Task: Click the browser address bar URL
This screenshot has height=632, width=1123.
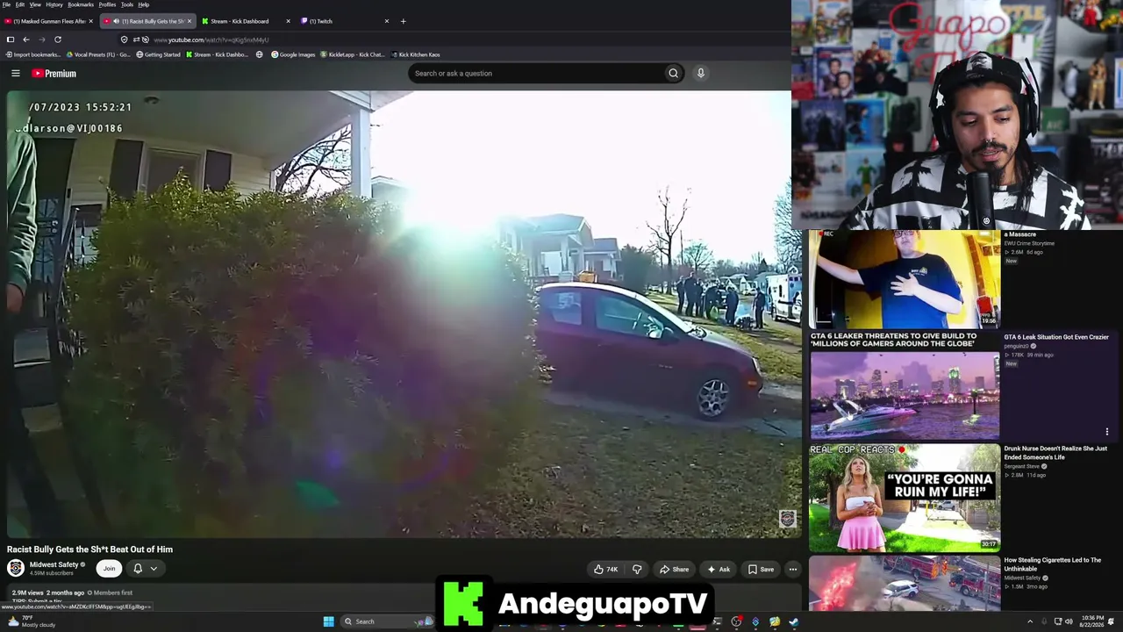Action: [x=211, y=39]
